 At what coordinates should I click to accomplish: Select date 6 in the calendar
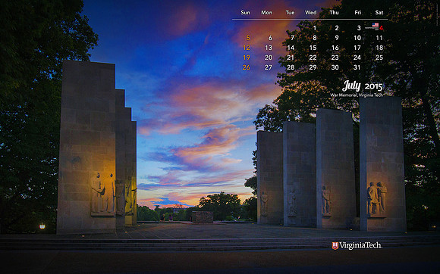(270, 38)
